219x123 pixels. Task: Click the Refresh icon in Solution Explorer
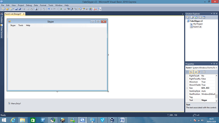click(196, 17)
